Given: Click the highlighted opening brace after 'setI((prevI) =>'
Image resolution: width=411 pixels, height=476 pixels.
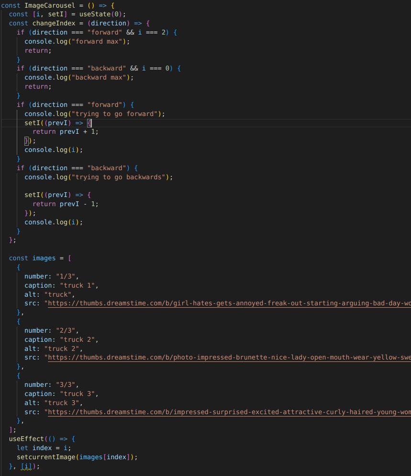Looking at the screenshot, I should 89,123.
